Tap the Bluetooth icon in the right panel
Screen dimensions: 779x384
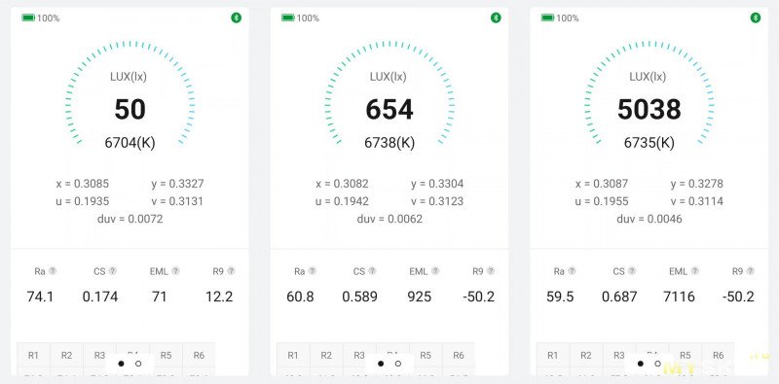756,17
